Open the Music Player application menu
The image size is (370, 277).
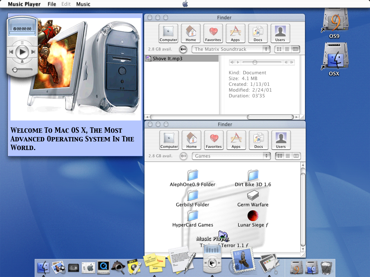(24, 4)
